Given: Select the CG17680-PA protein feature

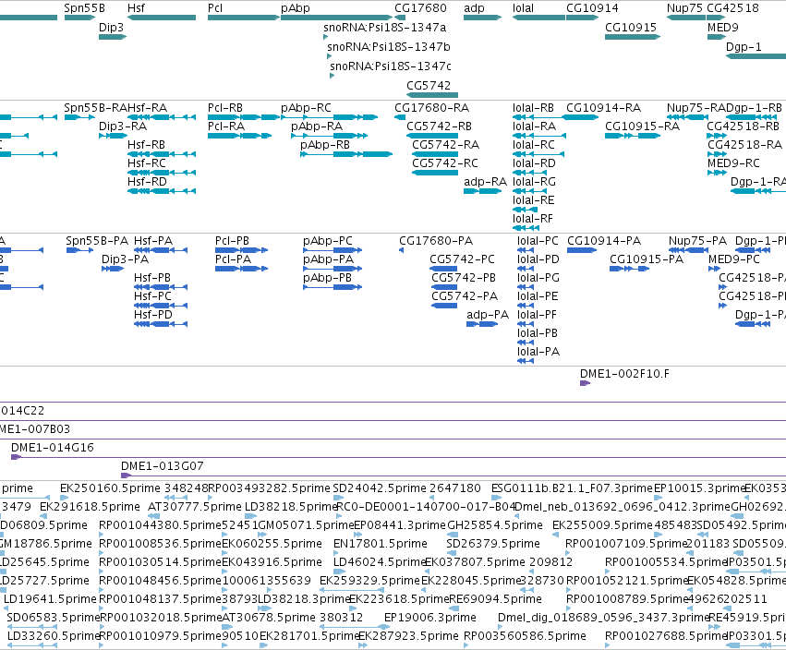Looking at the screenshot, I should click(x=402, y=250).
